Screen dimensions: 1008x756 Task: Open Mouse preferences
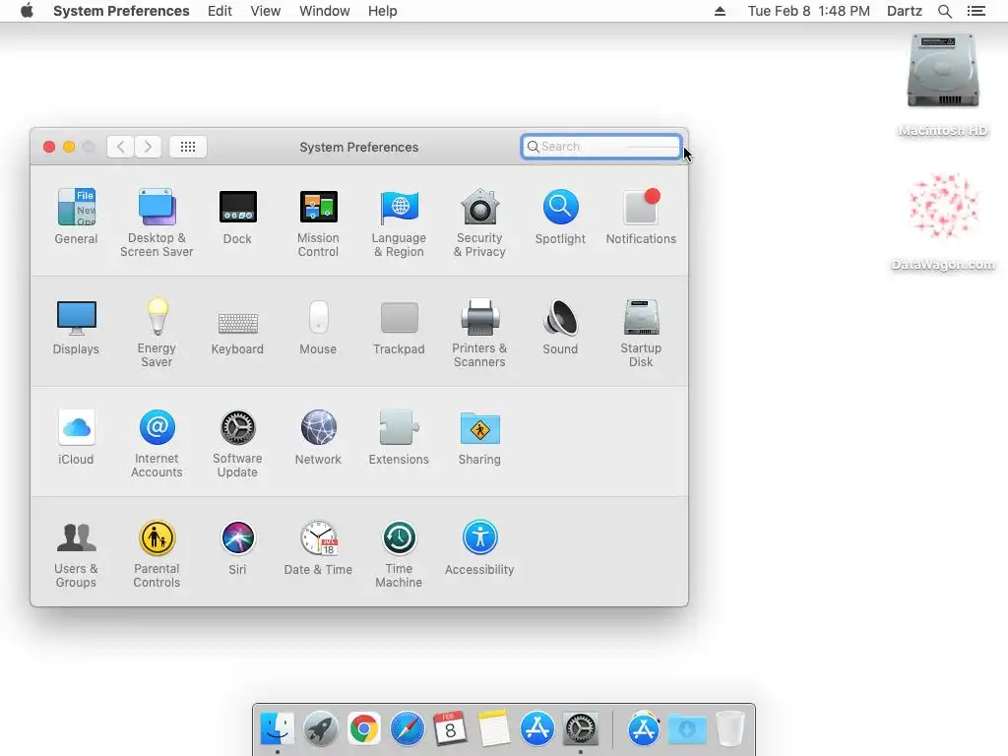point(318,327)
